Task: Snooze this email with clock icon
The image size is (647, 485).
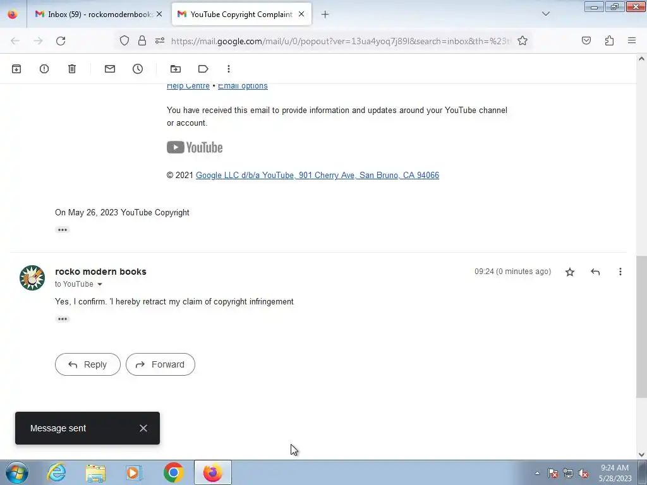Action: [138, 69]
